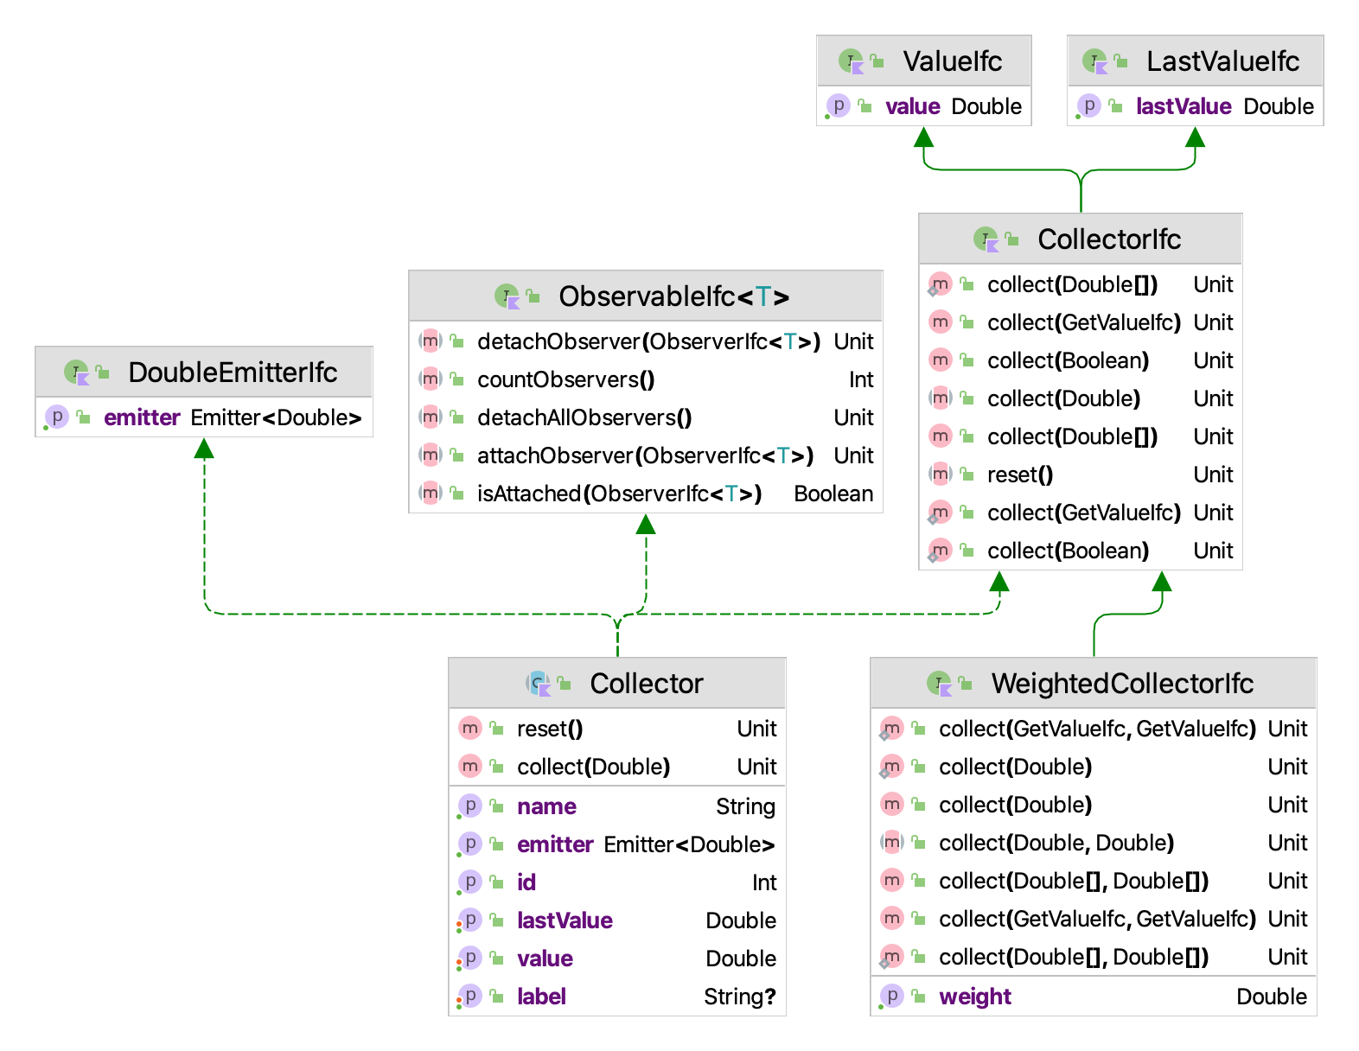Click the method icon beside collect(Double, Double)
The width and height of the screenshot is (1359, 1051).
click(x=892, y=843)
